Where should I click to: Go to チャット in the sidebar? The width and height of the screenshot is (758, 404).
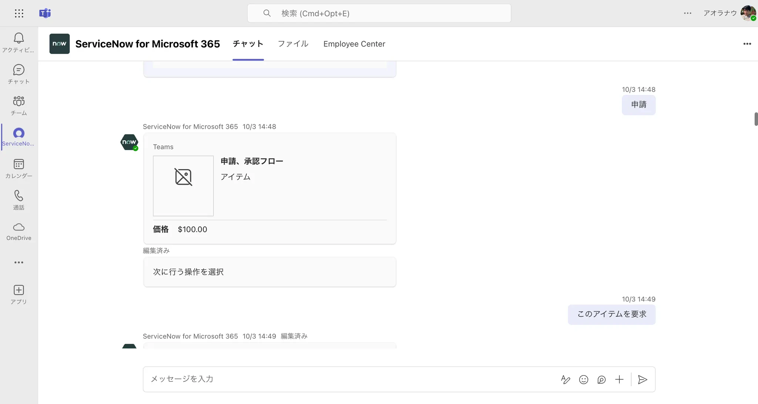click(19, 74)
